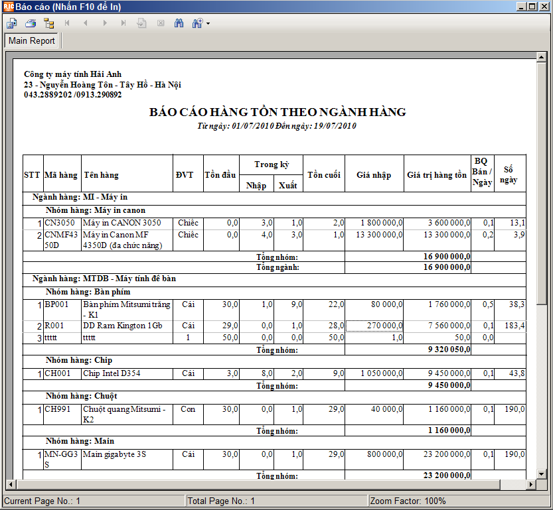
Task: Click the vertical scrollbar thumb
Action: pyautogui.click(x=541, y=184)
